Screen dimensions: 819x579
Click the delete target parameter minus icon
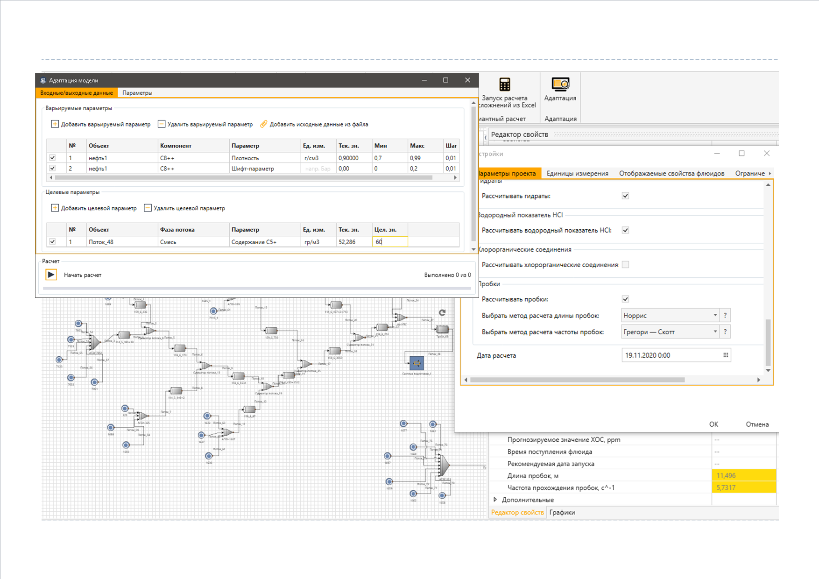click(148, 208)
